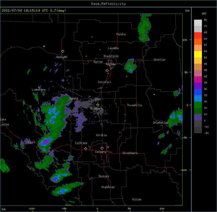Click the yellow V marker northwest of RockyMH
The width and height of the screenshot is (217, 212).
tap(44, 46)
